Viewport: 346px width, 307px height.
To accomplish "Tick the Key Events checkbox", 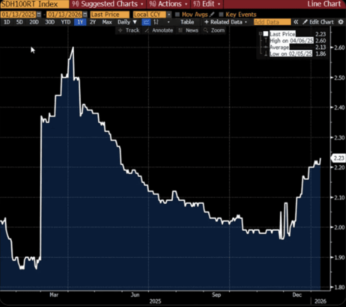I will (x=221, y=15).
